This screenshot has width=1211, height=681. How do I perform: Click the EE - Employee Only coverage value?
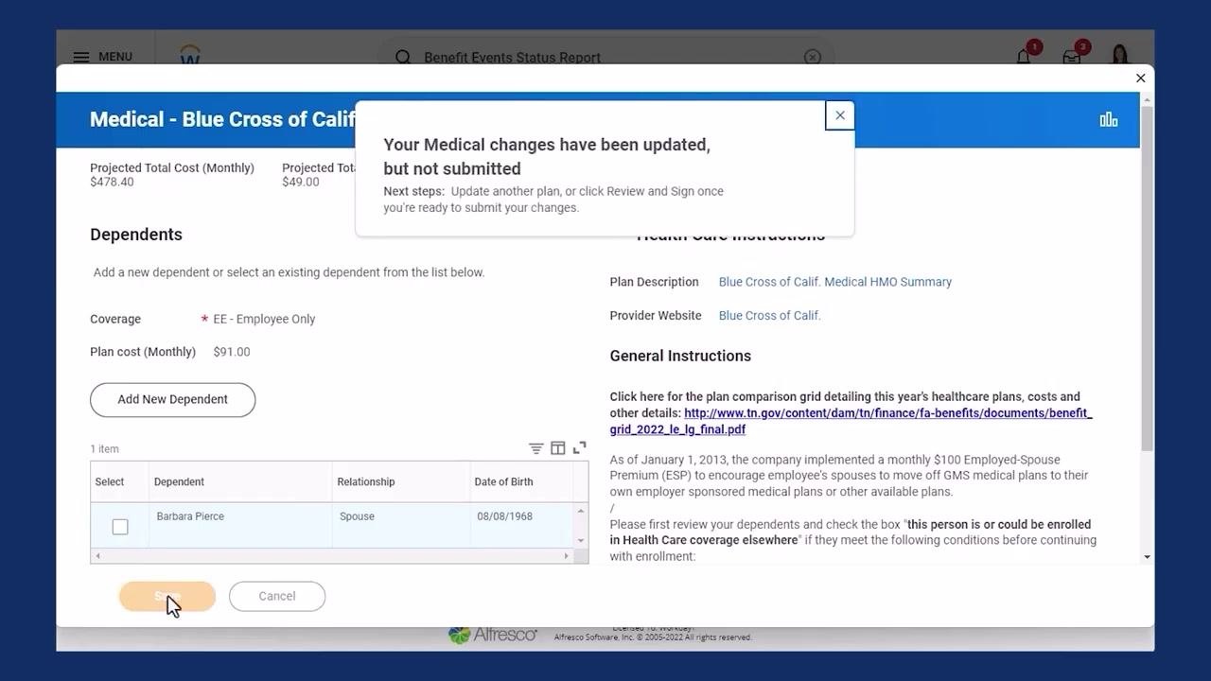click(264, 320)
